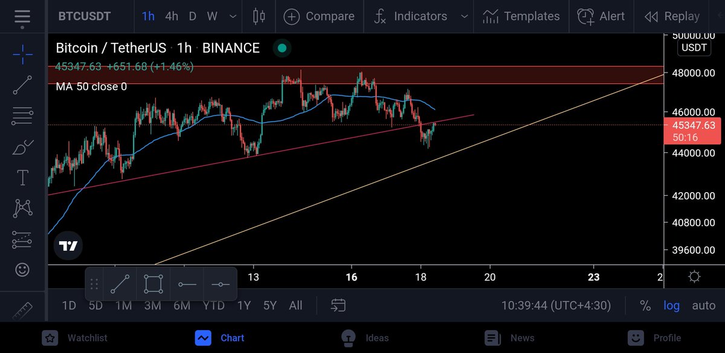The image size is (725, 353).
Task: Go to the News tab
Action: click(509, 337)
